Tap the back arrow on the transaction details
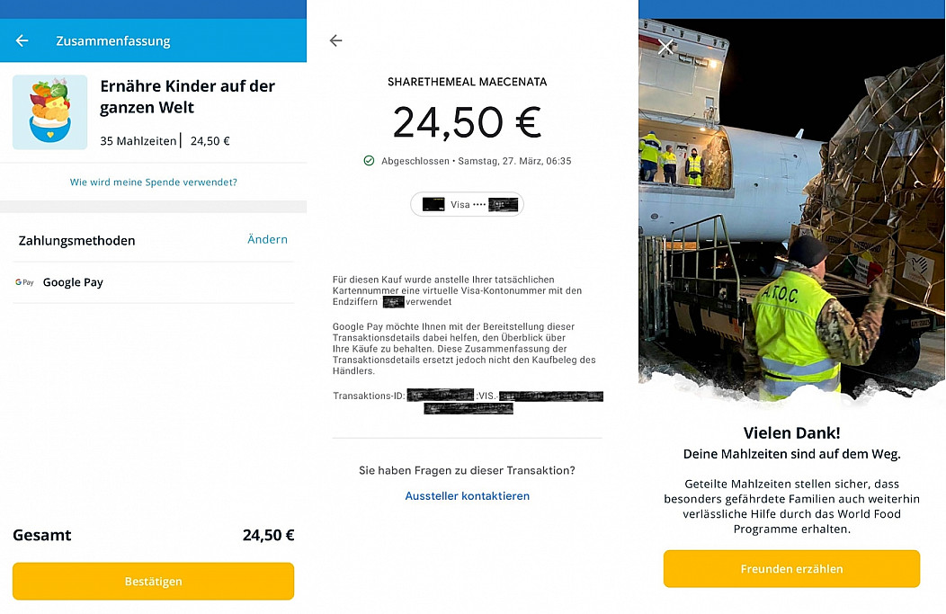 point(336,40)
